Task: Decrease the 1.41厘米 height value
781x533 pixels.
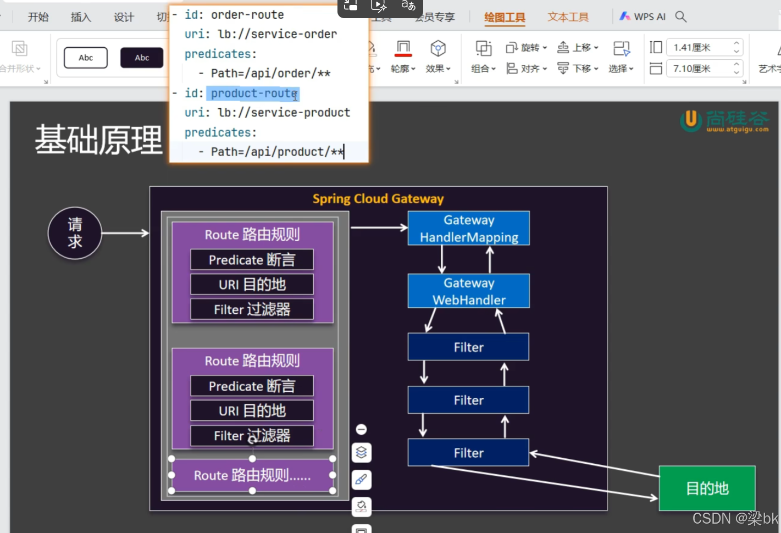Action: coord(736,52)
